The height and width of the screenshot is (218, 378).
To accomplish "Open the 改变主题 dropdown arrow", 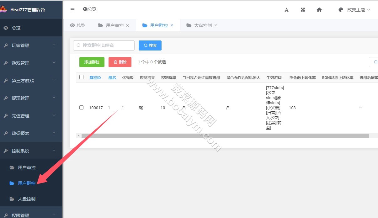I will 369,10.
